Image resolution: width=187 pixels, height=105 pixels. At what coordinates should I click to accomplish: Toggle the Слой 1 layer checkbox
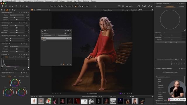42,38
